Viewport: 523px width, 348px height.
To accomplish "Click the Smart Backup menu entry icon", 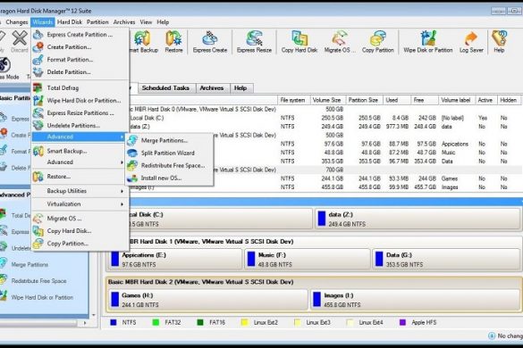I will click(38, 151).
